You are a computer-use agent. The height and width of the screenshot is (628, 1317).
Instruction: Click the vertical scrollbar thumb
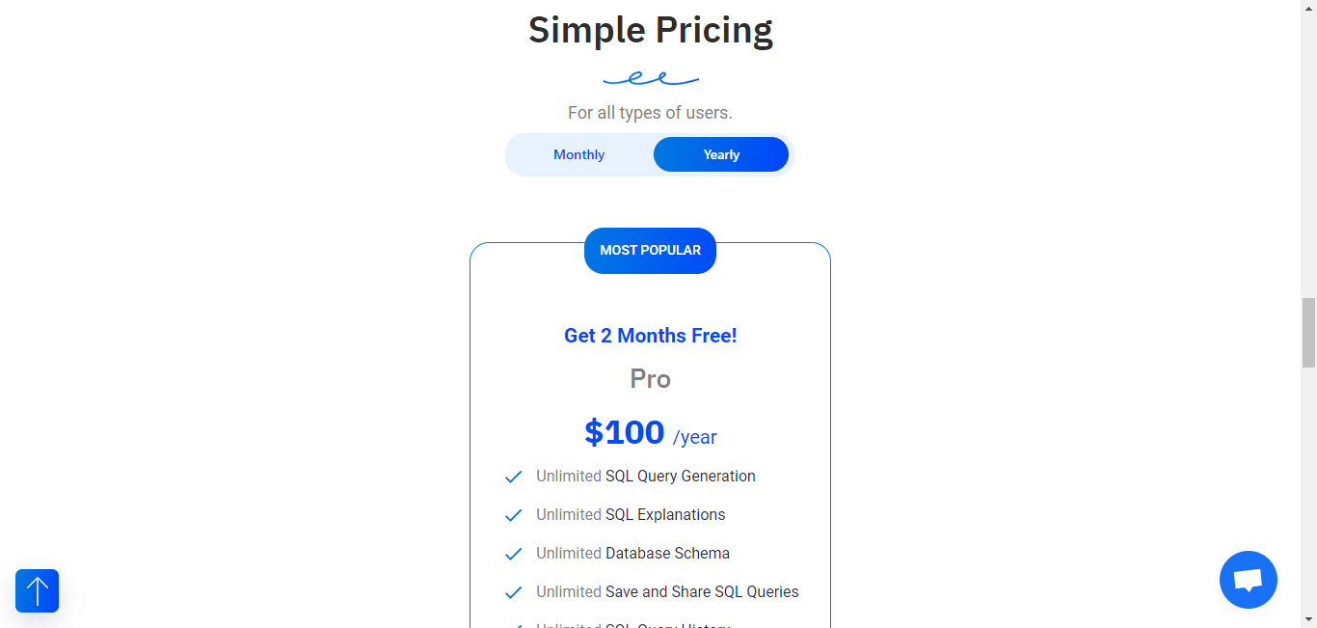pos(1308,333)
